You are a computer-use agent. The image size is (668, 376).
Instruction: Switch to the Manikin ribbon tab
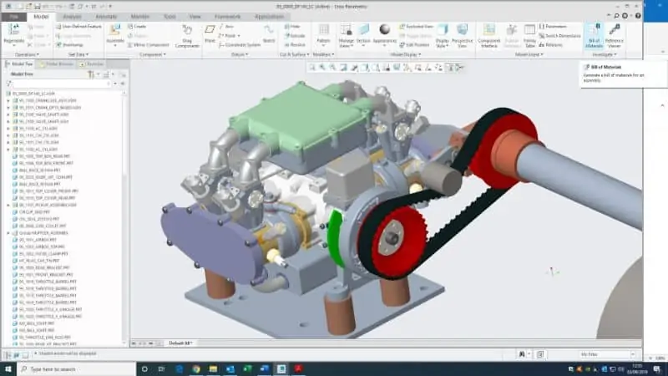coord(139,17)
